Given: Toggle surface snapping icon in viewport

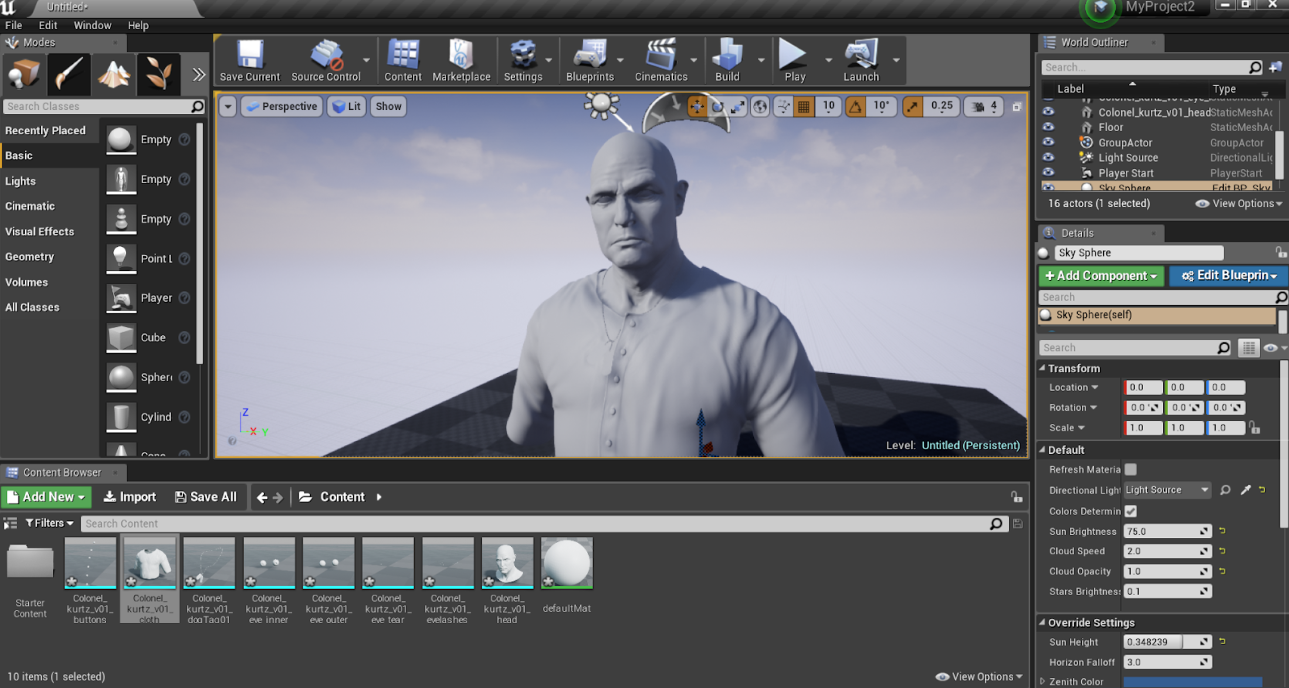Looking at the screenshot, I should 783,107.
